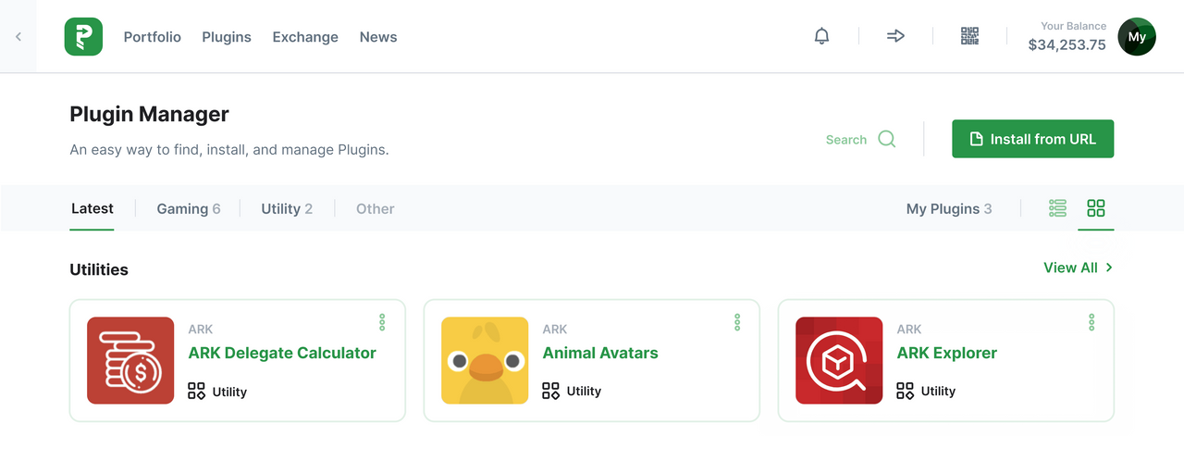Screen dimensions: 1184x461
Task: Select the Utility tab
Action: (x=287, y=208)
